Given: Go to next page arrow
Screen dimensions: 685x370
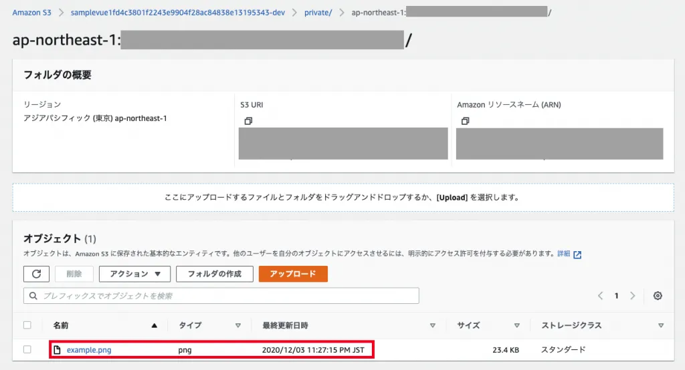Looking at the screenshot, I should [632, 296].
